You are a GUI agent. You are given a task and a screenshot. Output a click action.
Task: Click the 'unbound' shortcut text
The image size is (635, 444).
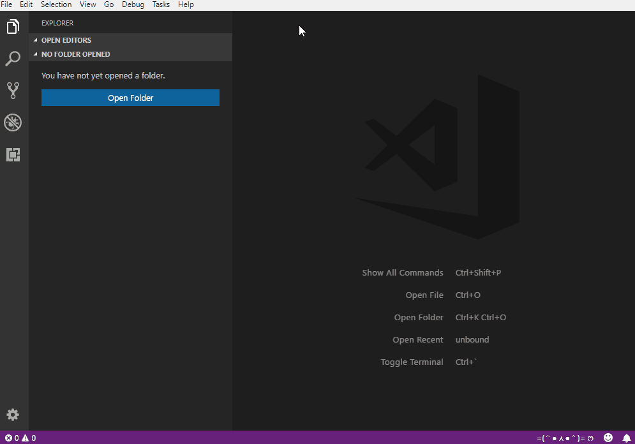click(x=472, y=339)
